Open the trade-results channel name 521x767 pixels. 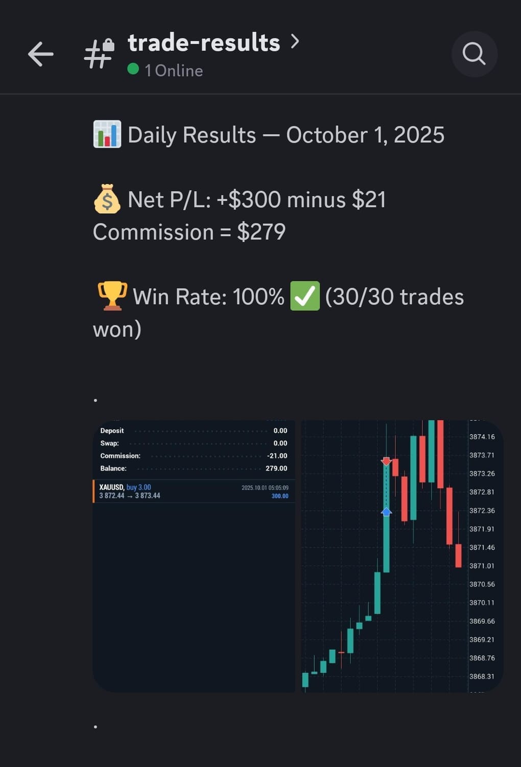[204, 42]
